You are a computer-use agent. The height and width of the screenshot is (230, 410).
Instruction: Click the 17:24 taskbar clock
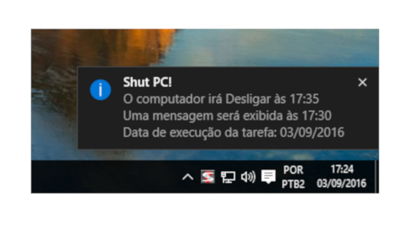(342, 169)
